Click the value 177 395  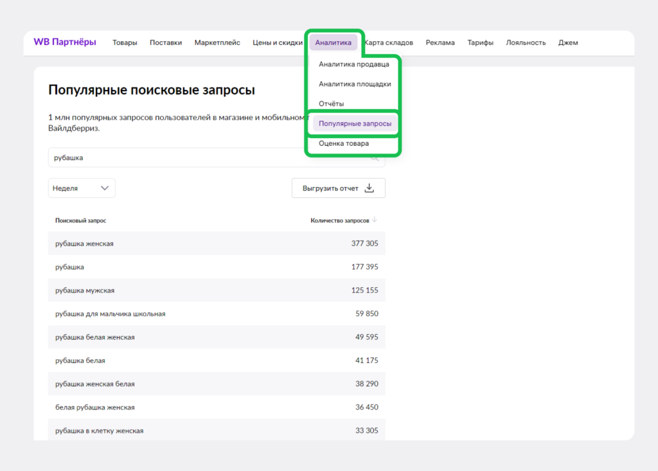pyautogui.click(x=365, y=267)
